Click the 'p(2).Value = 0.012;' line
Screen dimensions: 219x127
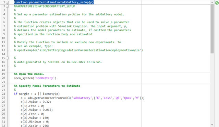(37, 110)
